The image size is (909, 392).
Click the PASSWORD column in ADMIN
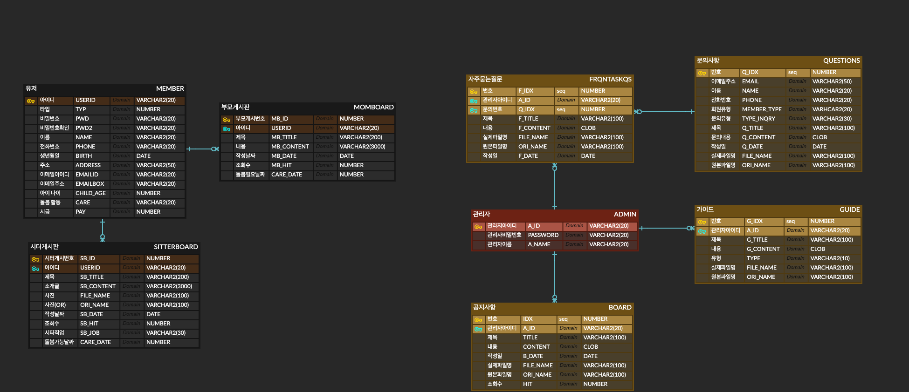tap(543, 235)
